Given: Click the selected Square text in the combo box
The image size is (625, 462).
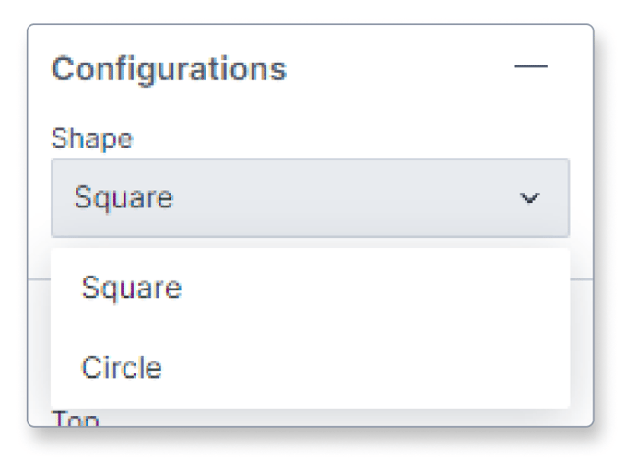Looking at the screenshot, I should click(x=124, y=198).
